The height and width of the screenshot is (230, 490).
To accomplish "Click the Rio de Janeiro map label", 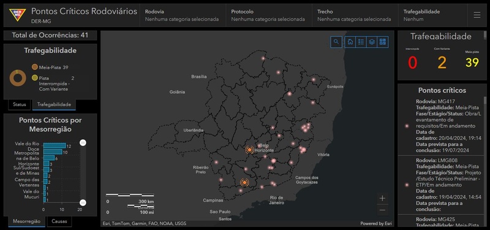I will pos(277,201).
